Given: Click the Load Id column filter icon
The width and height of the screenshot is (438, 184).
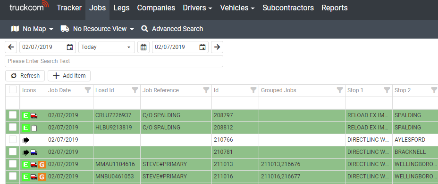Looking at the screenshot, I should coord(135,90).
